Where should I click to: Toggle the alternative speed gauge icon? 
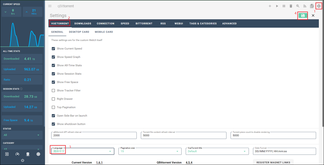(x=17, y=154)
